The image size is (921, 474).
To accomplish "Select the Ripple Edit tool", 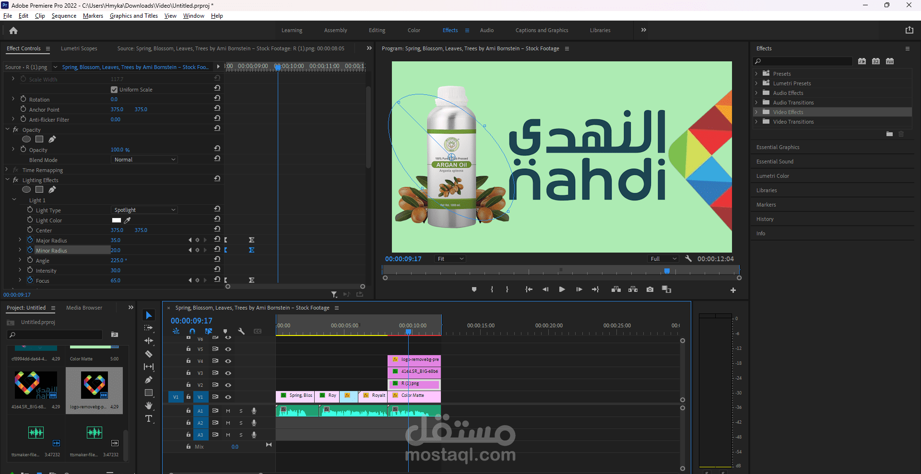I will [x=149, y=341].
